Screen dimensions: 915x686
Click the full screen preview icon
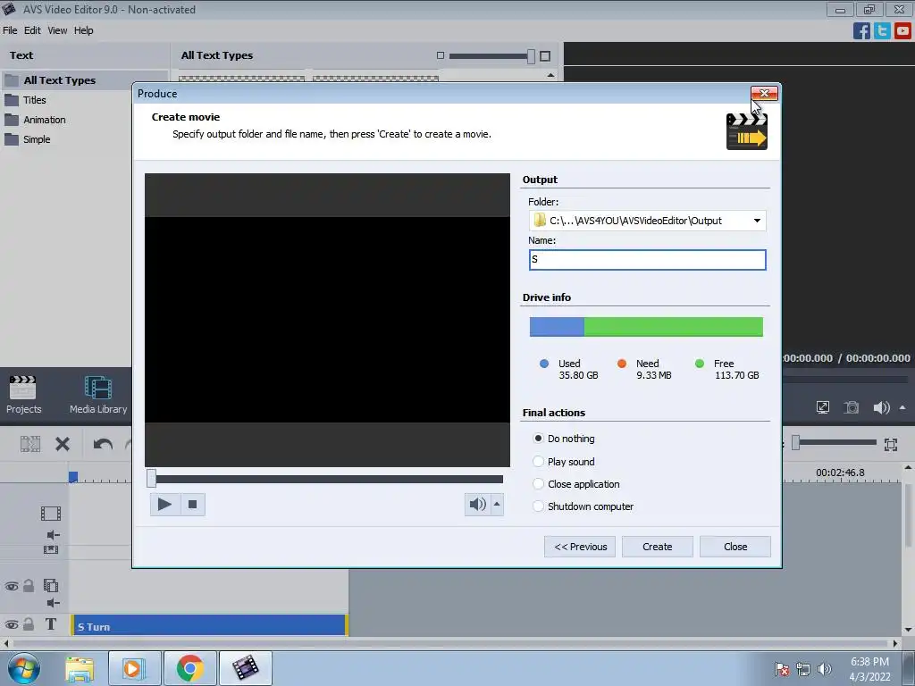(823, 407)
